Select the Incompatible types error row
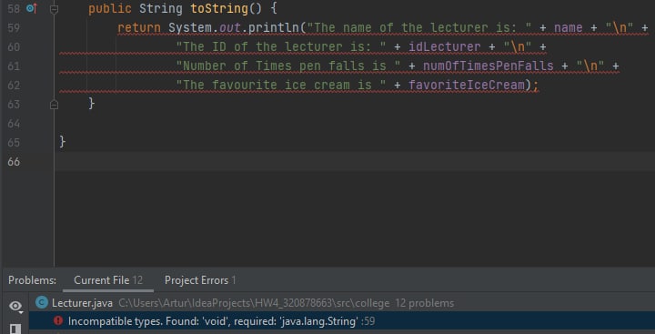 (342, 321)
